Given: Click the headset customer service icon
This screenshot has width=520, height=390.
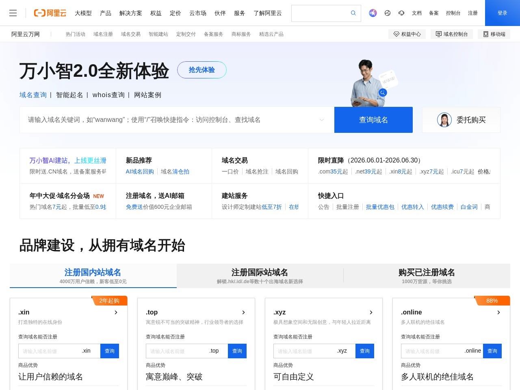Looking at the screenshot, I should click(401, 13).
